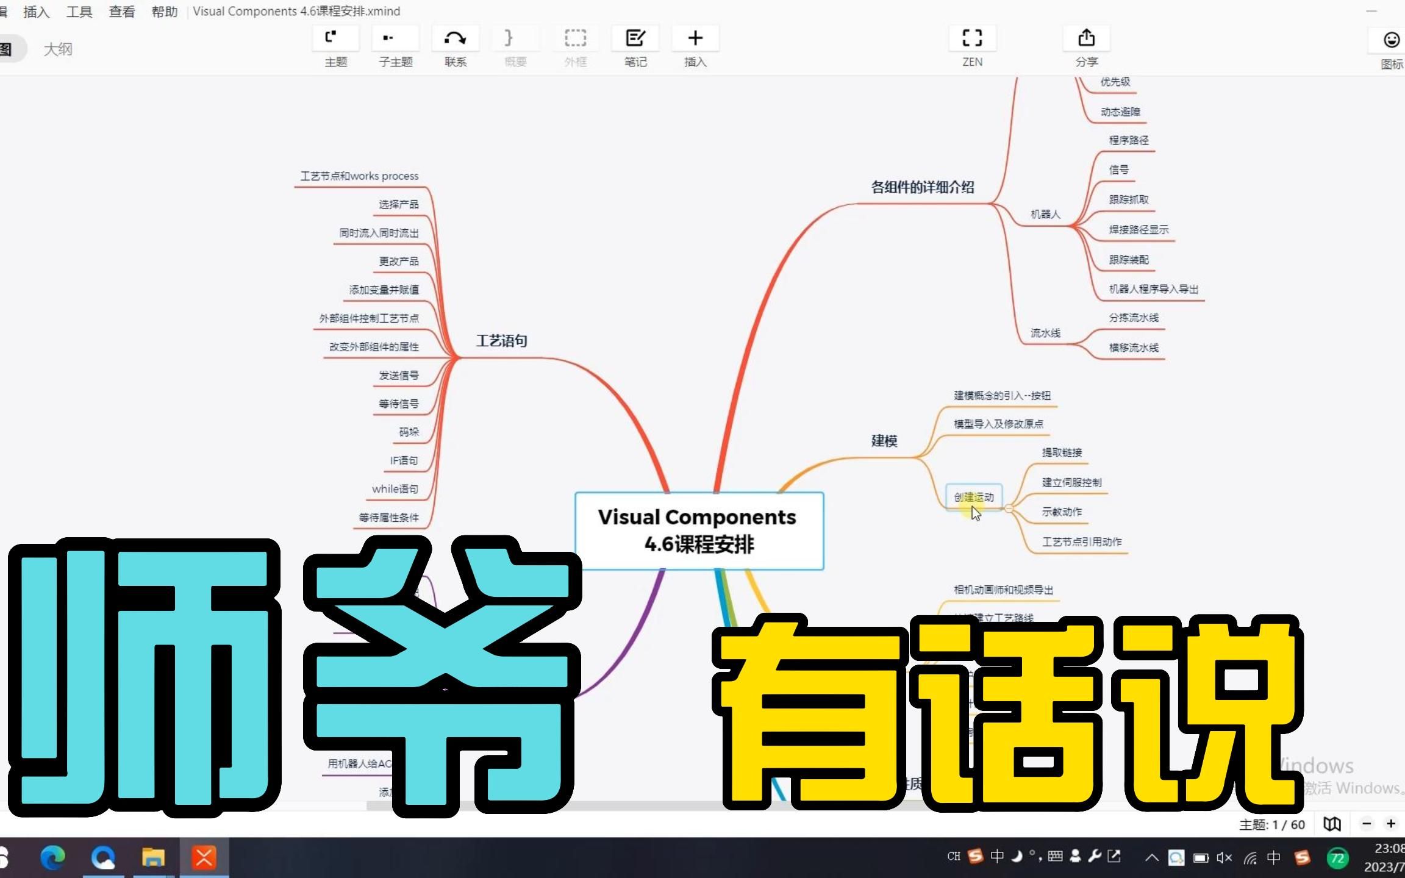Open the 帮助 menu
The height and width of the screenshot is (878, 1405).
[165, 12]
